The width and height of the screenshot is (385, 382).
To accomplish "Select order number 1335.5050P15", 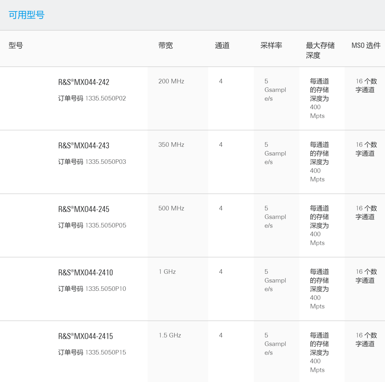I will [x=106, y=352].
